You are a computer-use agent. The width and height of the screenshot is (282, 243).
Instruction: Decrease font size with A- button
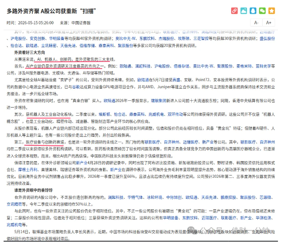click(256, 22)
